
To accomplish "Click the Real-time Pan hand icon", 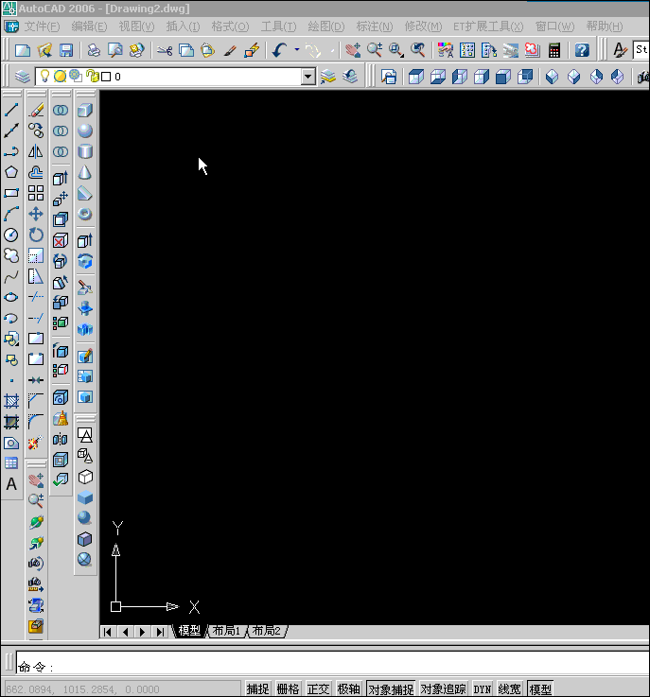I will [353, 50].
